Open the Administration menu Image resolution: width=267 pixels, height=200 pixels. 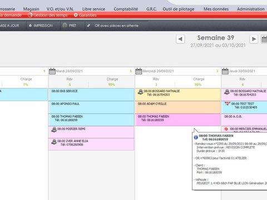[x=251, y=9]
